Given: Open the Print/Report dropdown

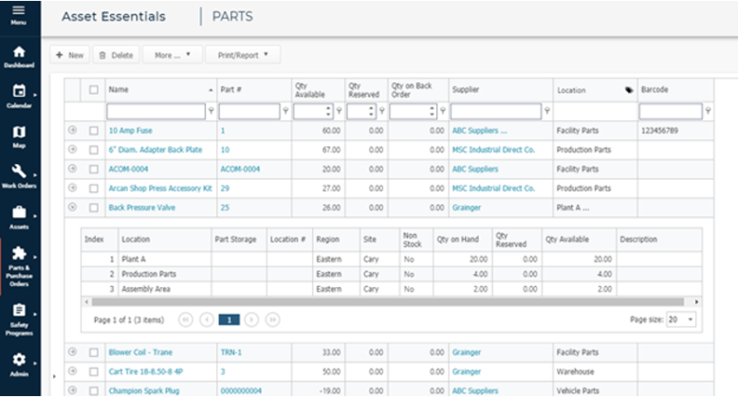Looking at the screenshot, I should point(243,55).
